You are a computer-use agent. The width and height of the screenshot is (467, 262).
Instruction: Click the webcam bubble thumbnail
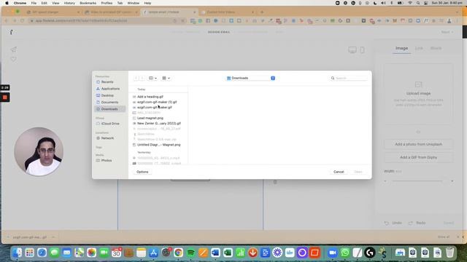tap(39, 152)
